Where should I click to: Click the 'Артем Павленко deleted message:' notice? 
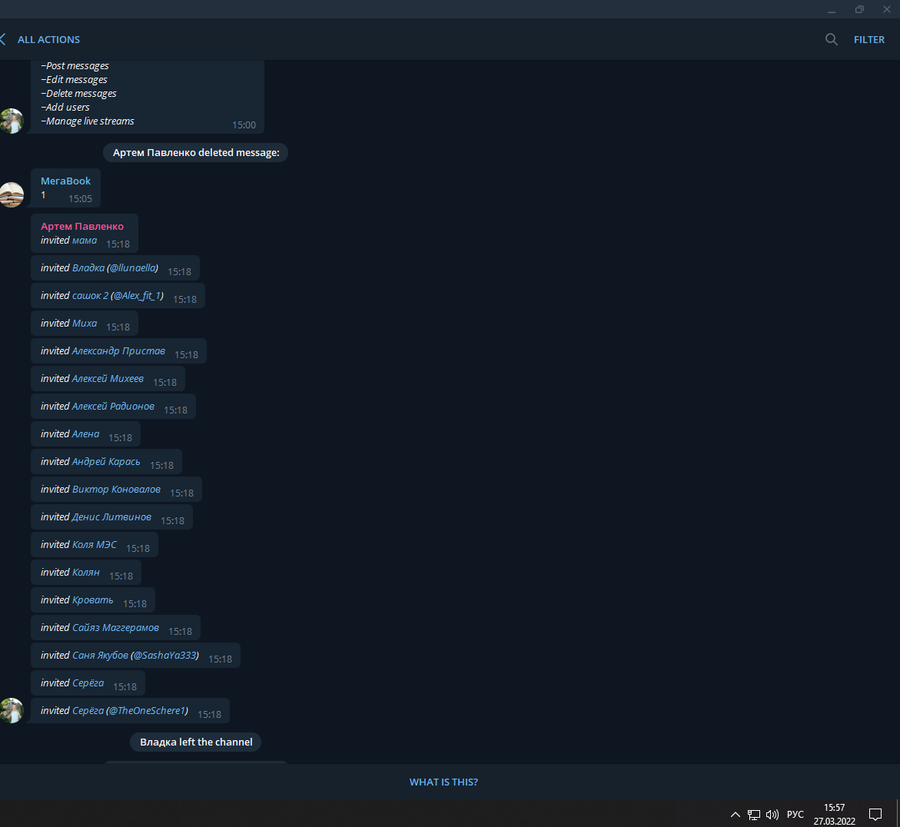[x=196, y=153]
